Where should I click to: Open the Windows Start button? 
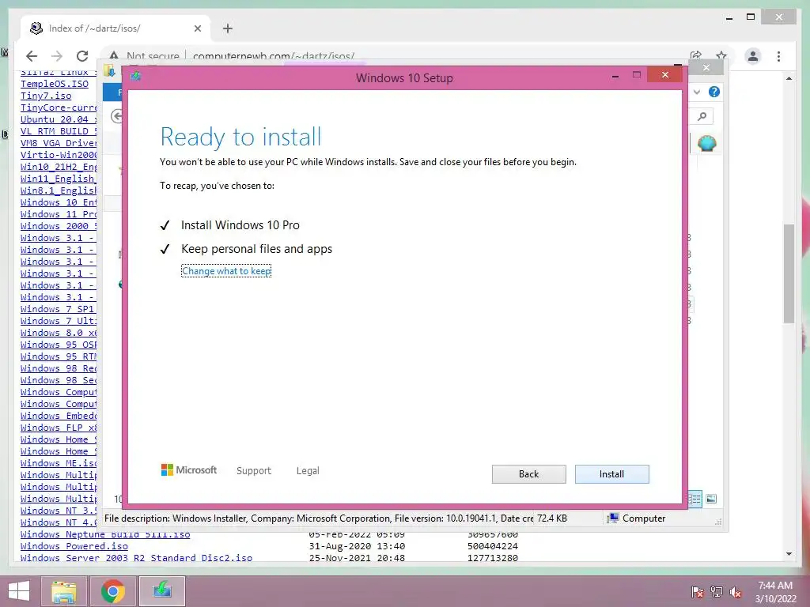pyautogui.click(x=19, y=591)
